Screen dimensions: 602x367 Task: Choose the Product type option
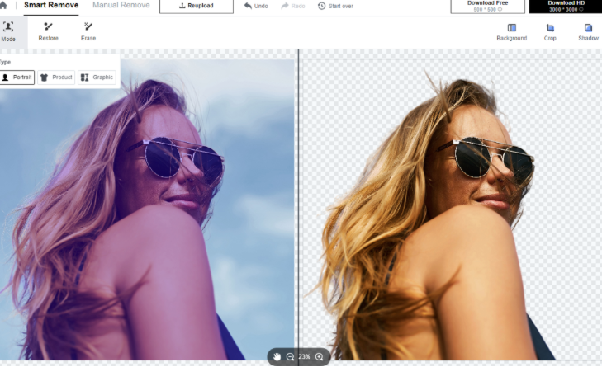[56, 78]
